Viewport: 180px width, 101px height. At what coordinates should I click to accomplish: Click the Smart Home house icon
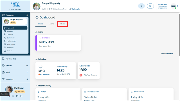5,44
